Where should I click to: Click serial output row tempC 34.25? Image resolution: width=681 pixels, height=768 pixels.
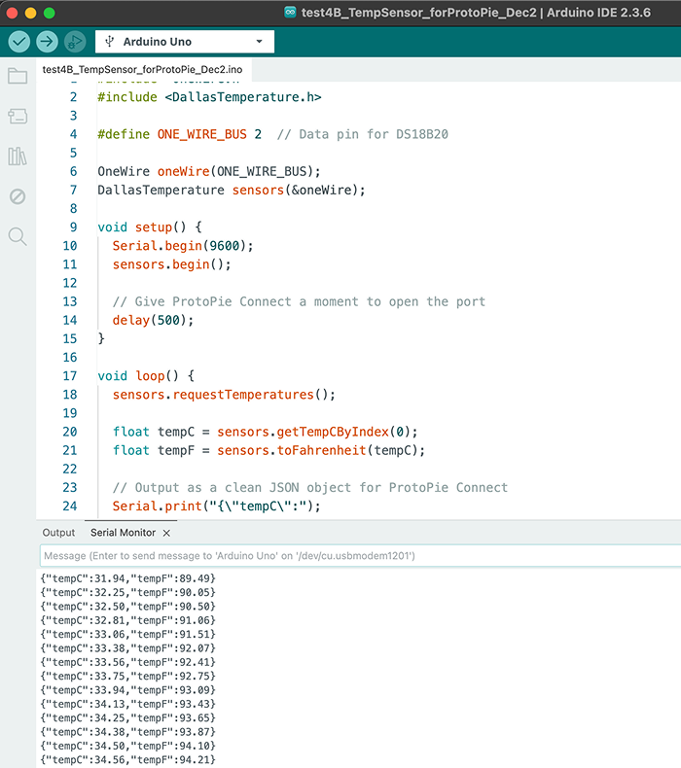128,718
